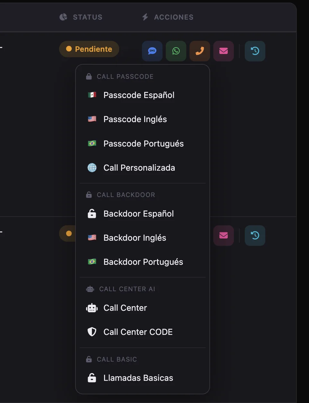Select Backdoor Español option
This screenshot has width=309, height=403.
[143, 214]
